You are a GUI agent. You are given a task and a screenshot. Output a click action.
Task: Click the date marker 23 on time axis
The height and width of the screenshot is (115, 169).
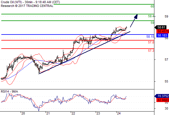[98, 113]
